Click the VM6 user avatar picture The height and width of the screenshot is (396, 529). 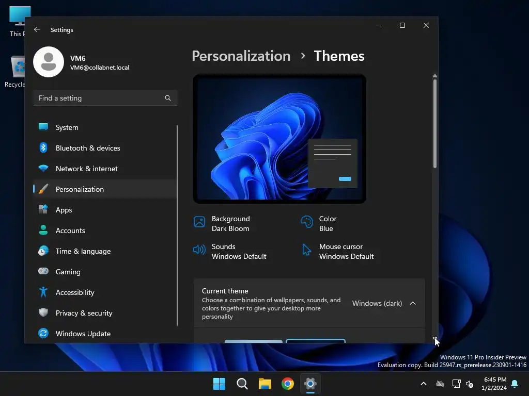point(49,62)
